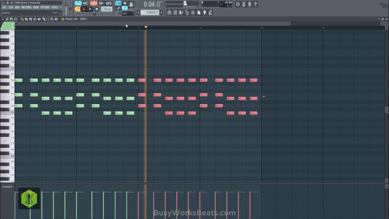
Task: Select the Zoom magnifier tool
Action: click(52, 19)
